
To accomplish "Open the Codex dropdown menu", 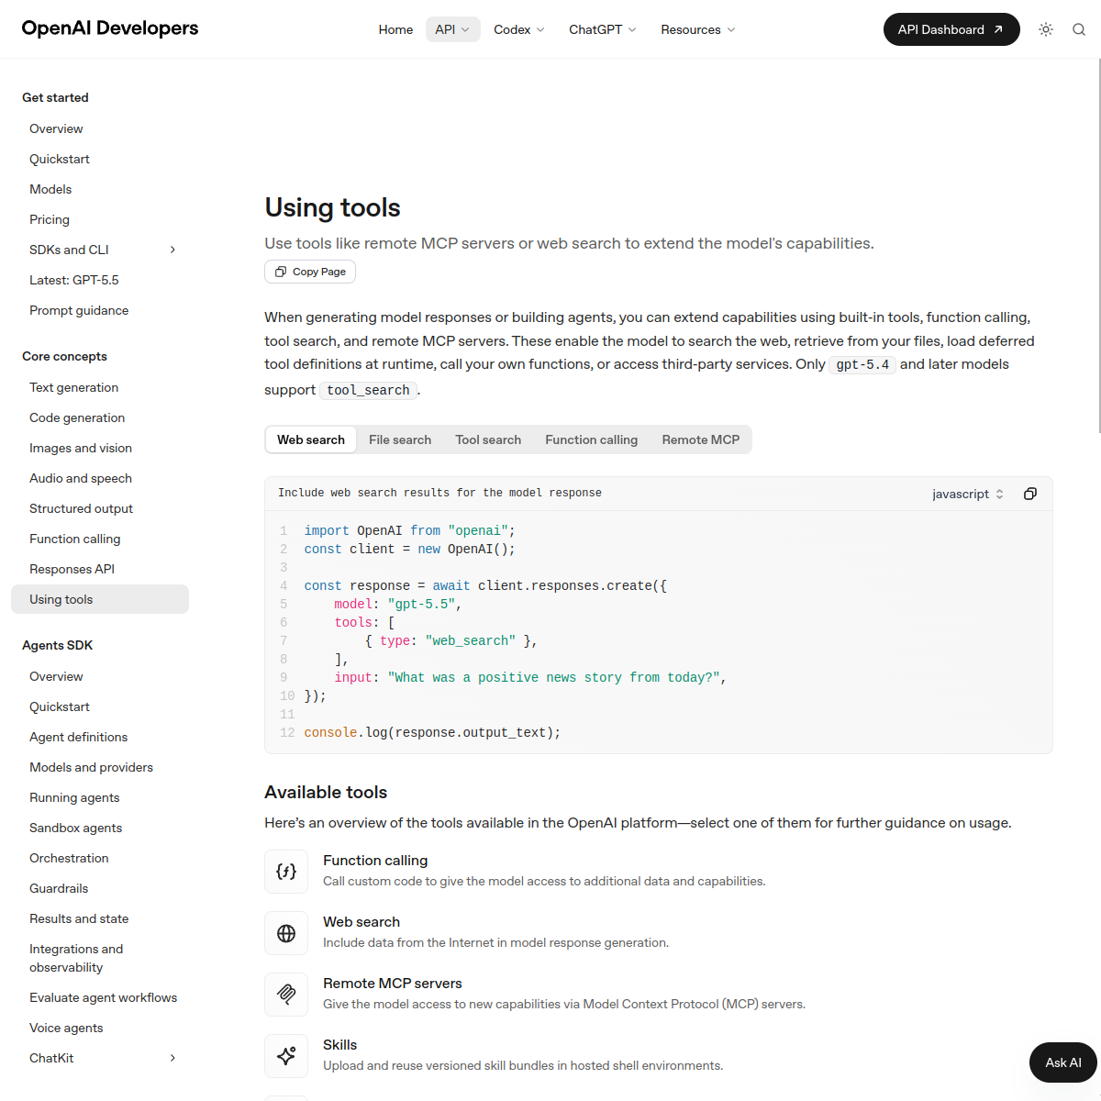I will (x=519, y=29).
